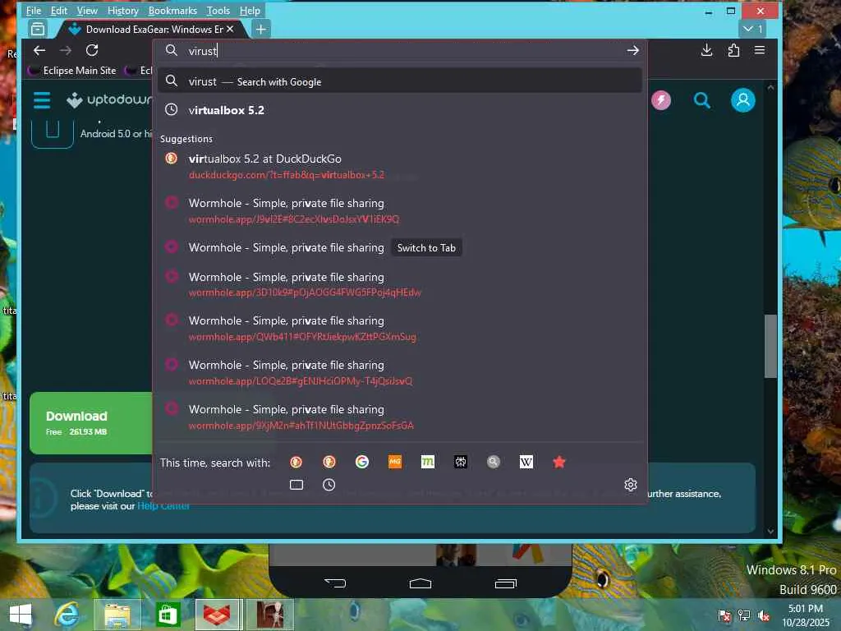Expand the list-all-tabs dropdown showing 1
This screenshot has height=631, width=841.
[752, 29]
